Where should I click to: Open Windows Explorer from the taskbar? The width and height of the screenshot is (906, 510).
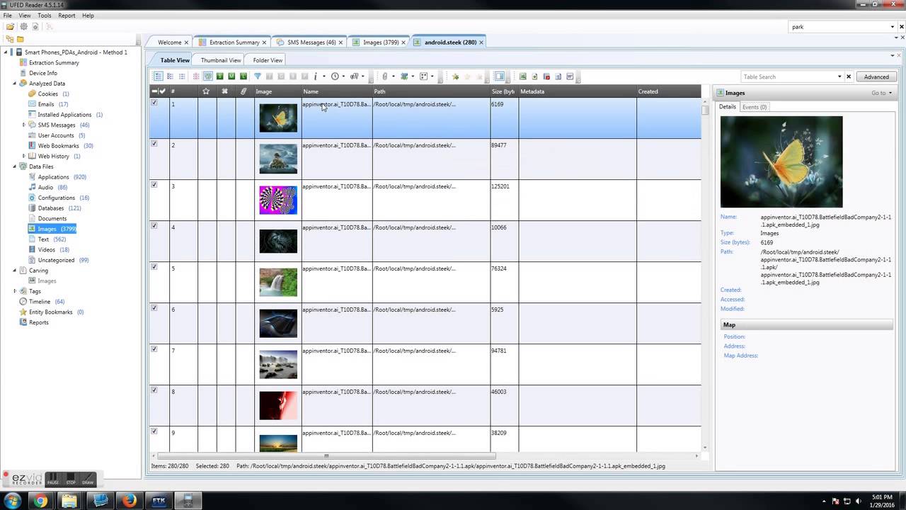pos(69,501)
